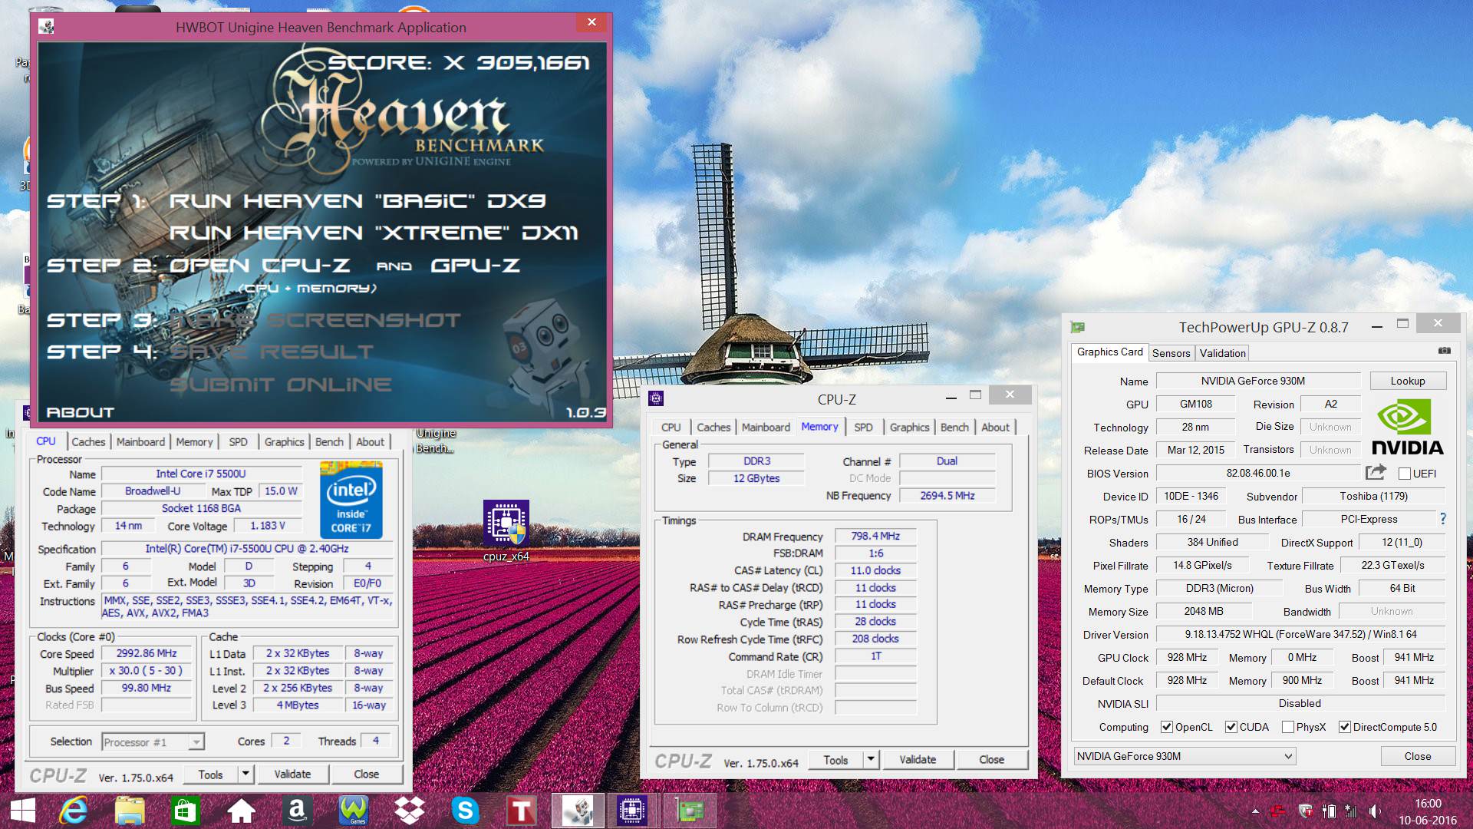The width and height of the screenshot is (1473, 829).
Task: Launch Internet Explorer from taskbar
Action: tap(74, 811)
